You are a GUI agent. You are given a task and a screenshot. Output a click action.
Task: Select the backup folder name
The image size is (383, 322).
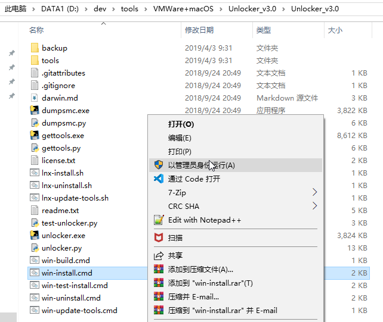point(54,48)
